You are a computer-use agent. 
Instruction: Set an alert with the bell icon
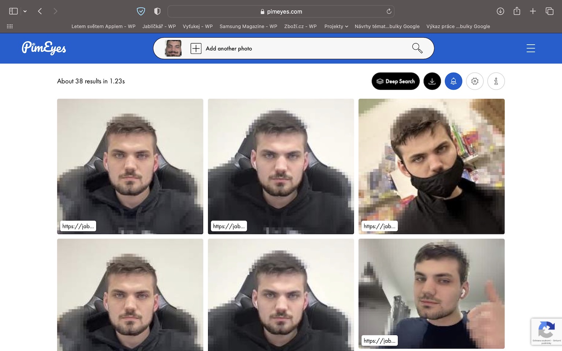[x=453, y=81]
